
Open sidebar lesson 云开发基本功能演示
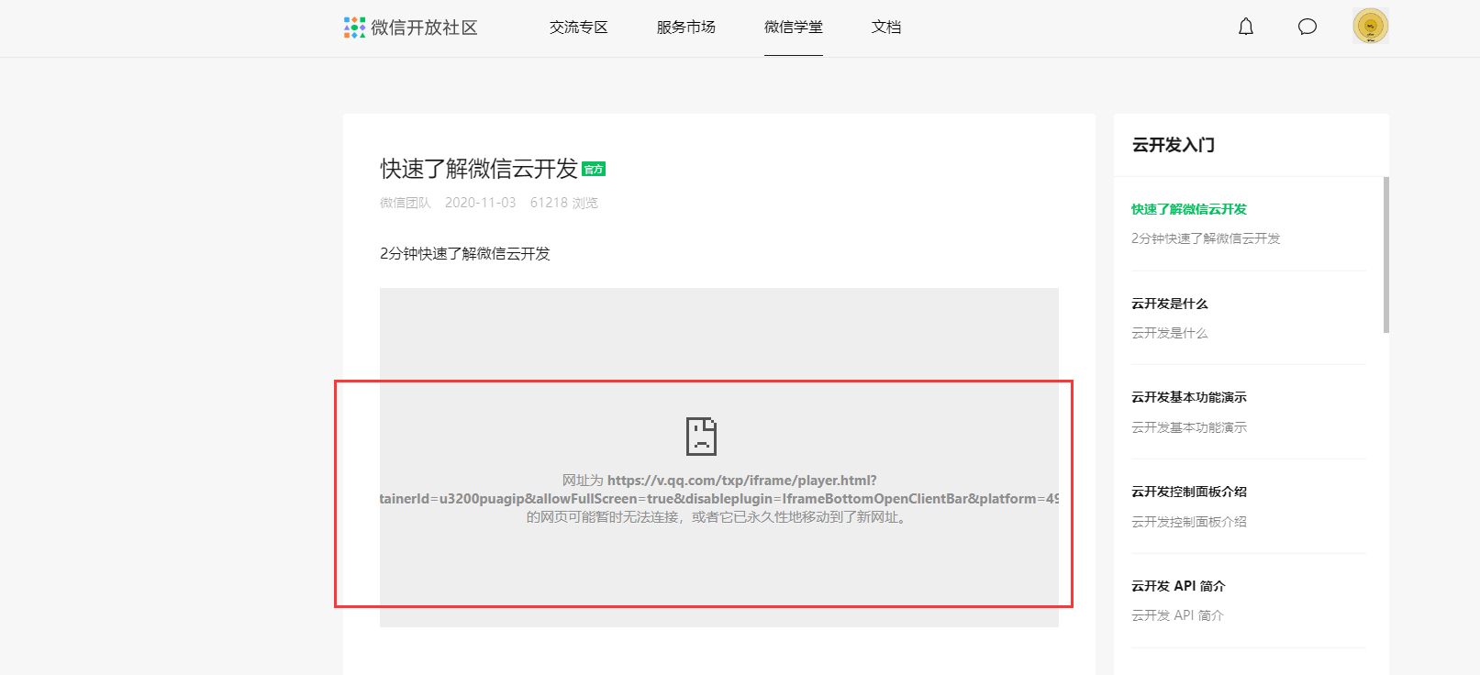[x=1189, y=397]
